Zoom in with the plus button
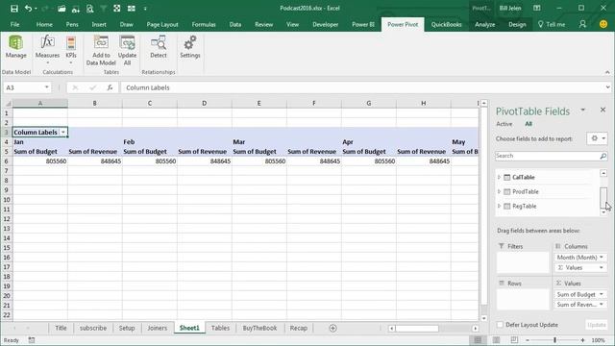This screenshot has width=615, height=346. 583,340
